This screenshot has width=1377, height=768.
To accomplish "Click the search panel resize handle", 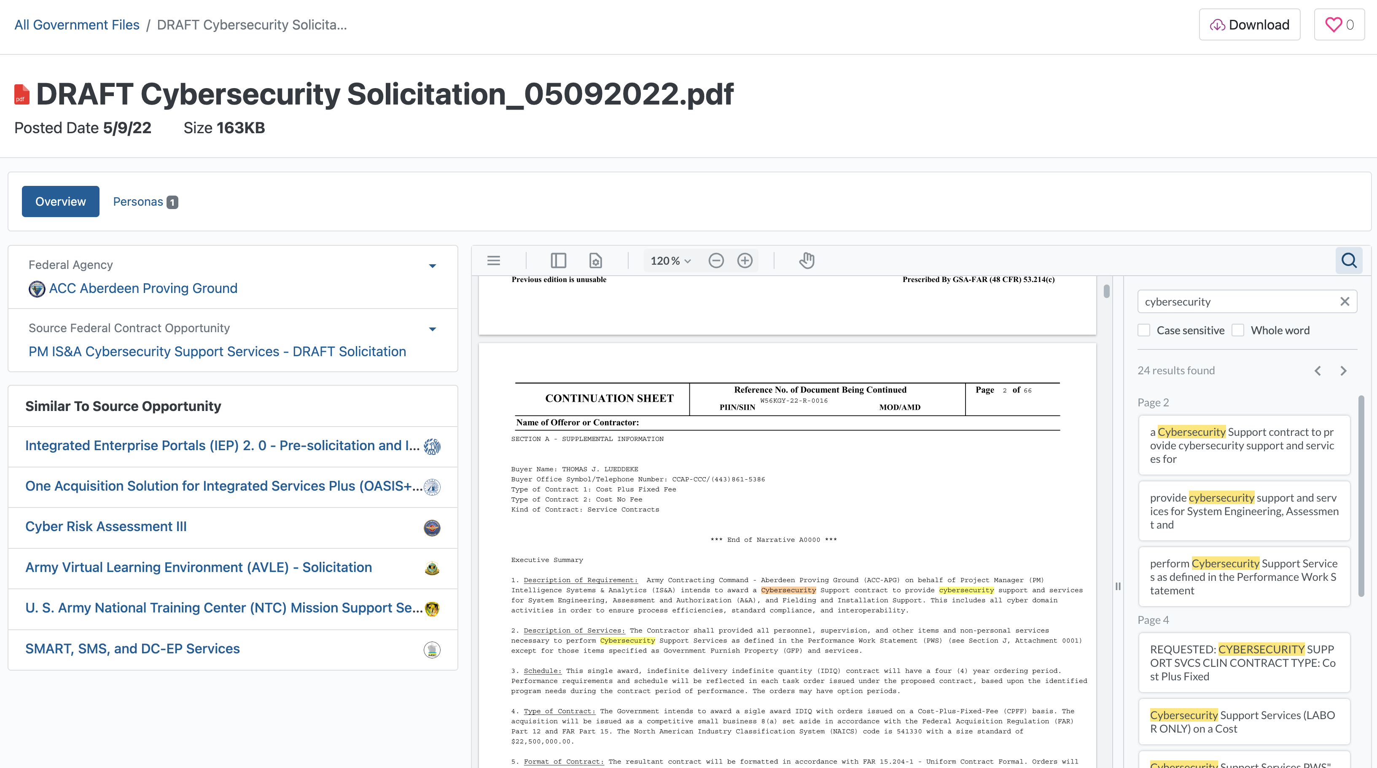I will pos(1118,586).
